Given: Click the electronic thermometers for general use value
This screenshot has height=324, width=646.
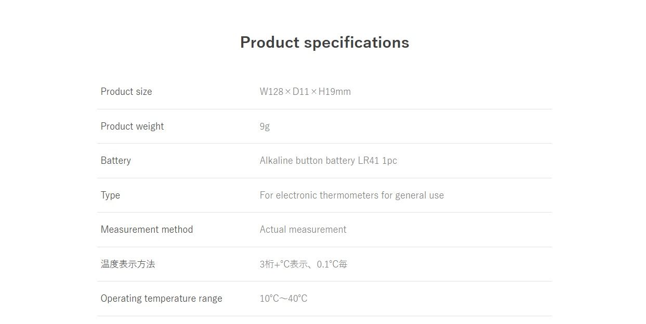Looking at the screenshot, I should (x=352, y=195).
